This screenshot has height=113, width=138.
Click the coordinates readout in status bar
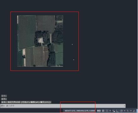pos(80,111)
